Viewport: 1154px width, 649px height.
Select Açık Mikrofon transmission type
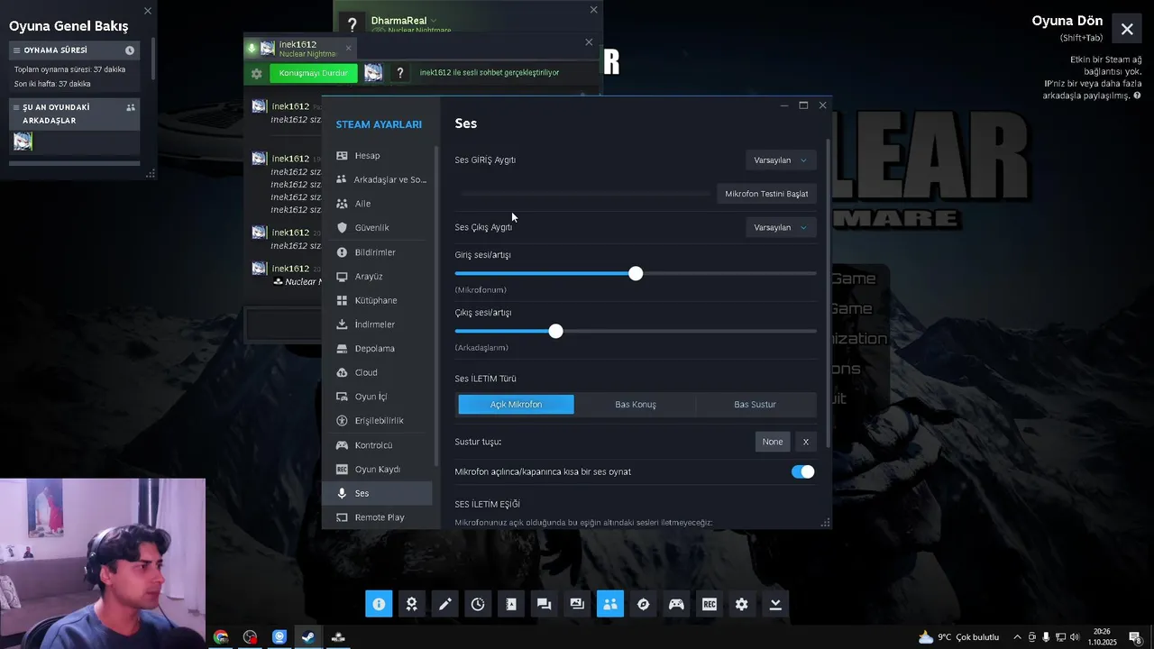[516, 405]
